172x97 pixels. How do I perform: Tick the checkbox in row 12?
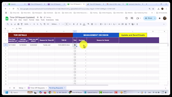[x=75, y=72]
